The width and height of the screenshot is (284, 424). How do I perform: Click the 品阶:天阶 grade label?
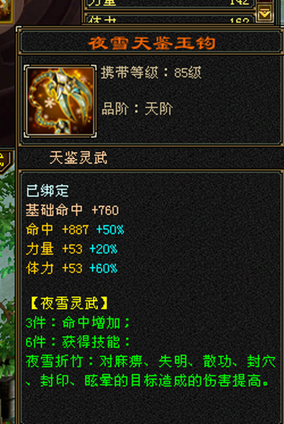tap(137, 109)
